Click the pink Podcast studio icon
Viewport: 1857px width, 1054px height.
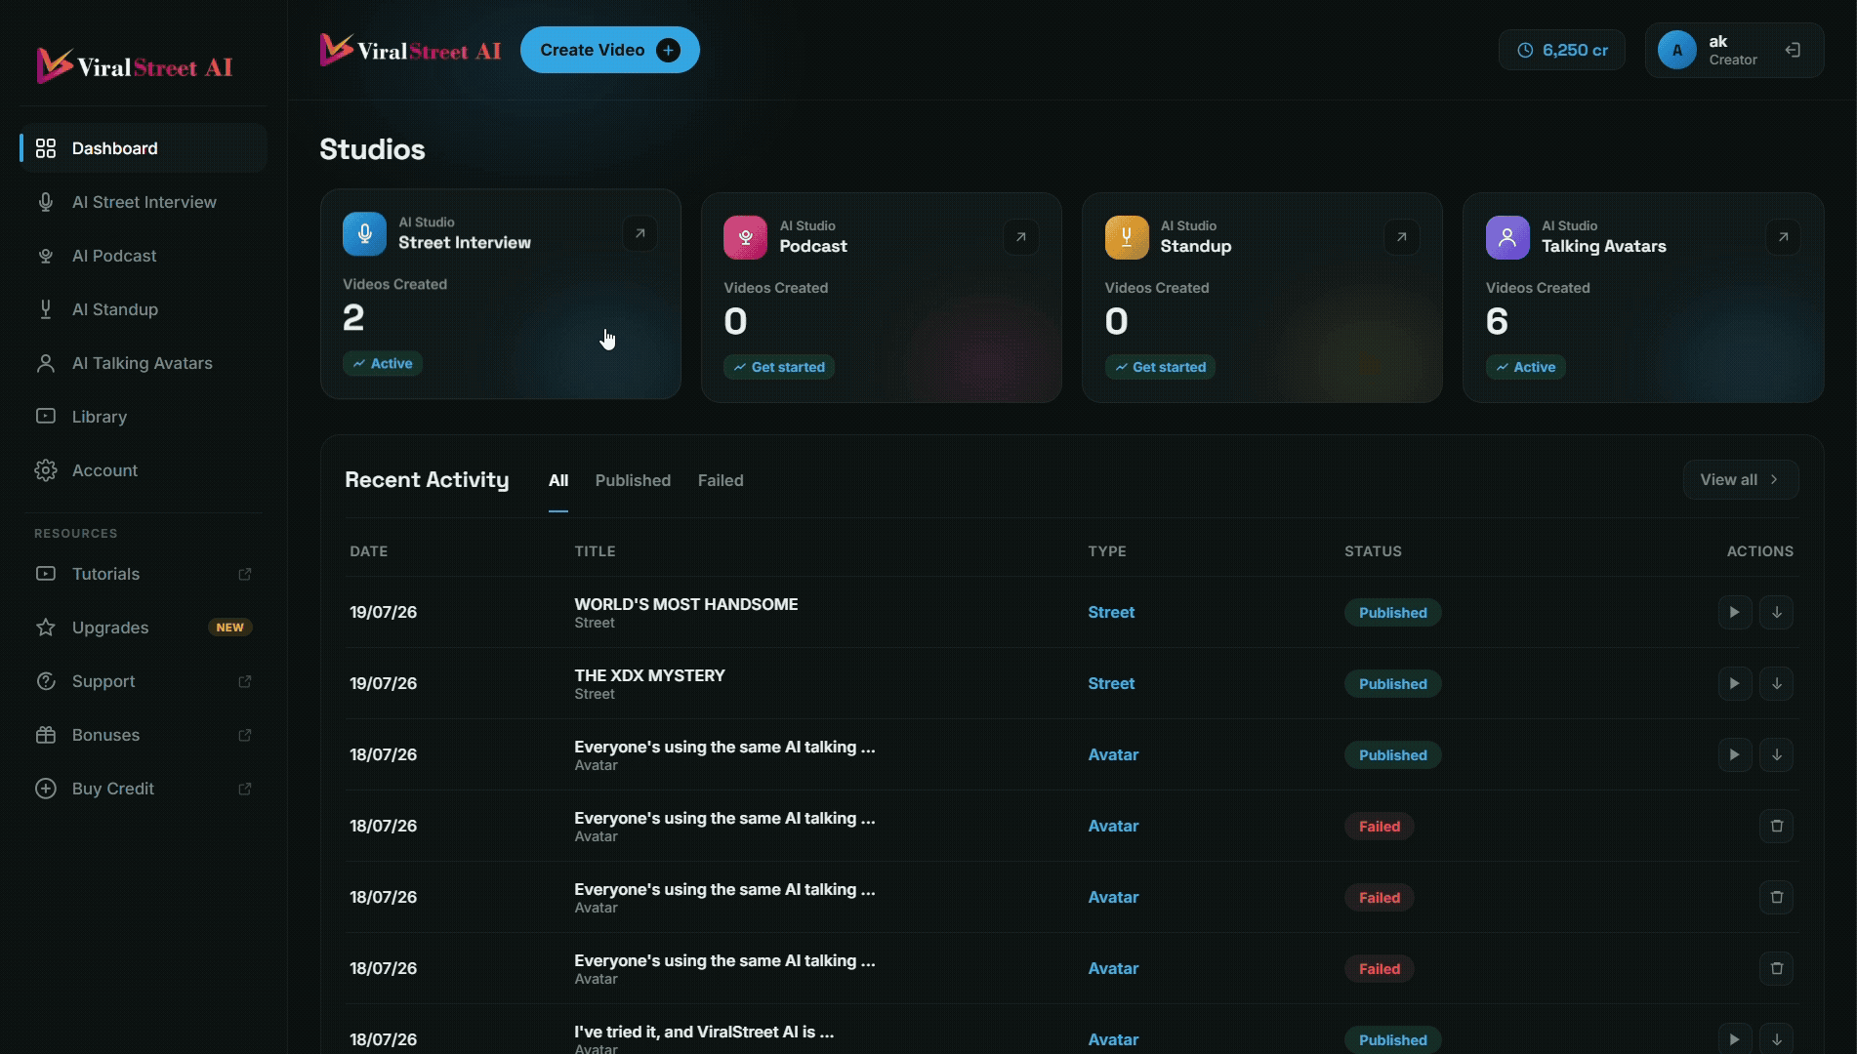click(745, 238)
